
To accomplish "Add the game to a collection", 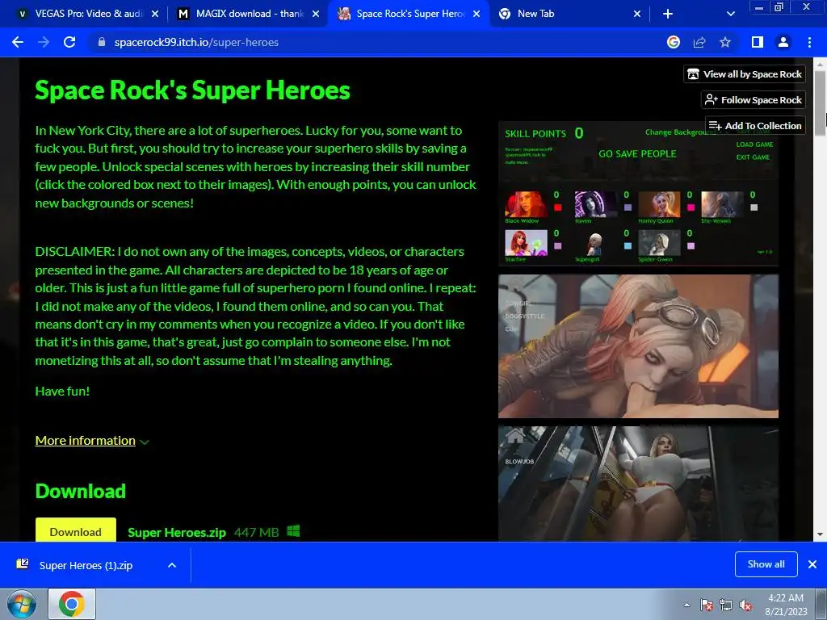I will [x=755, y=125].
